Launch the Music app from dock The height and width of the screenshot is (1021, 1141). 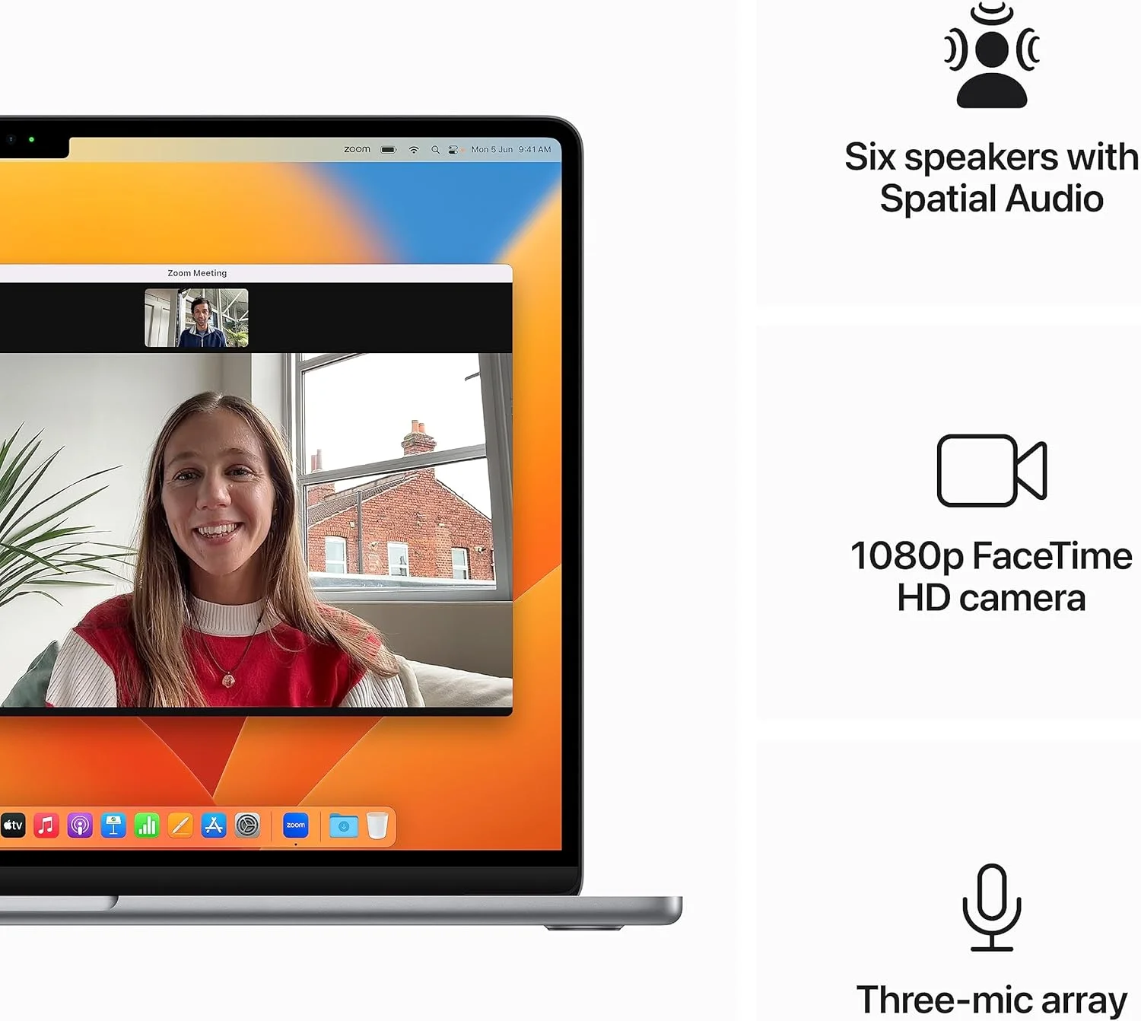(46, 825)
